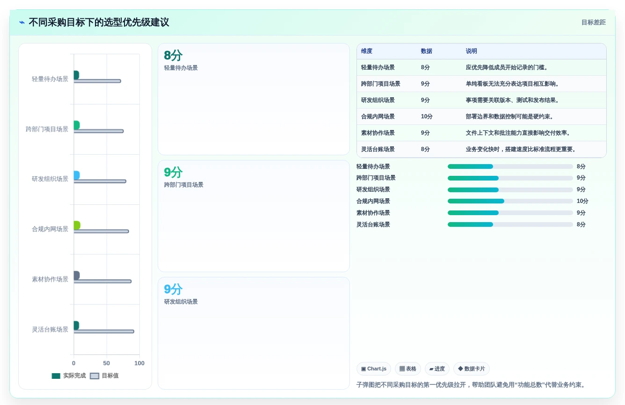Click the 合规内网场景 green actual bar
The height and width of the screenshot is (405, 625).
77,225
